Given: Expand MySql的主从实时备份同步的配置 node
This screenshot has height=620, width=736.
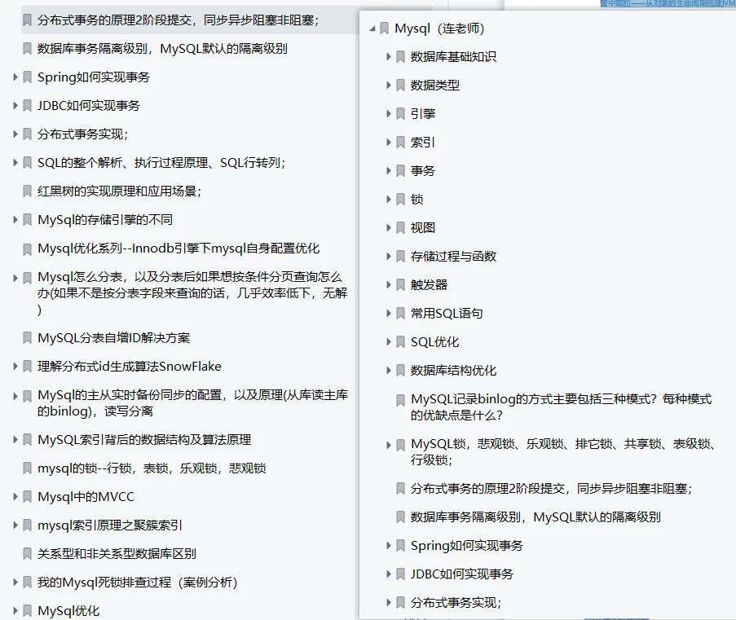Looking at the screenshot, I should tap(15, 396).
